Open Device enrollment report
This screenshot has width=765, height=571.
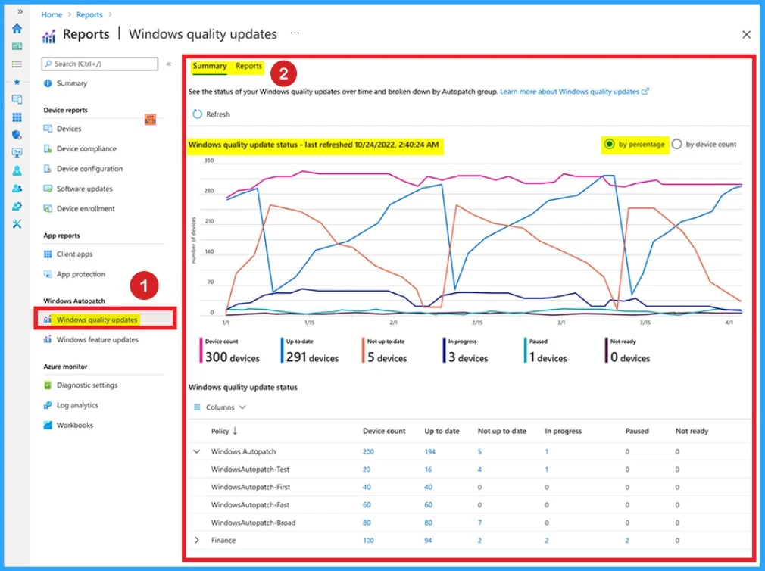[x=86, y=209]
